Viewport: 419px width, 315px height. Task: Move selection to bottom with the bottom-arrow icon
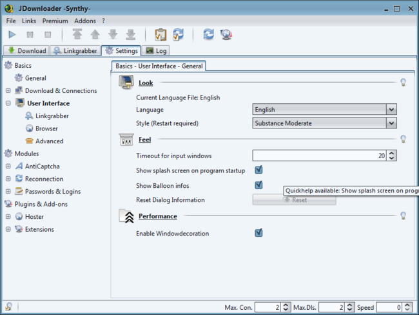pyautogui.click(x=131, y=34)
